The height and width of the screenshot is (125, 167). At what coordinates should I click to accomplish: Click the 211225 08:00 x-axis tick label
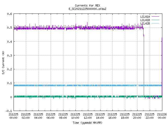point(63,116)
